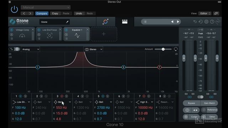
Task: Open band 5 Bell filter type dropdown
Action: coord(103,102)
